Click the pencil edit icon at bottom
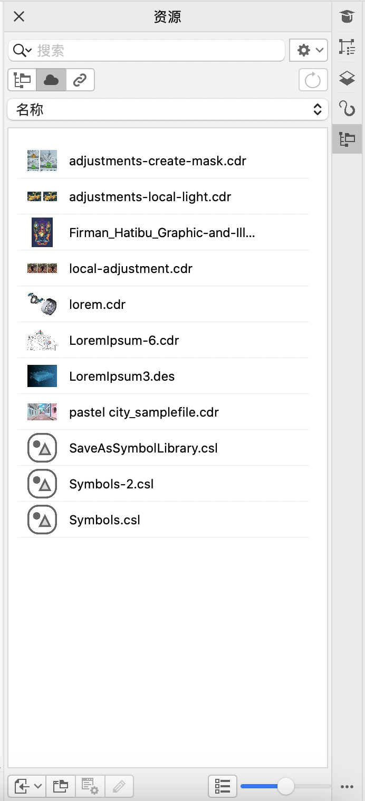The height and width of the screenshot is (801, 365). coord(119,786)
